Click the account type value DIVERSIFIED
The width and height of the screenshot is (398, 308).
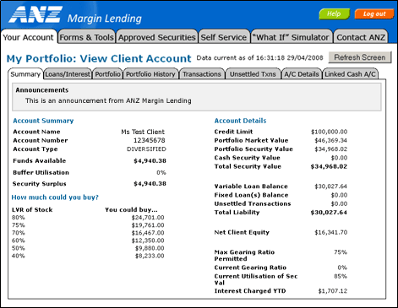tap(146, 149)
